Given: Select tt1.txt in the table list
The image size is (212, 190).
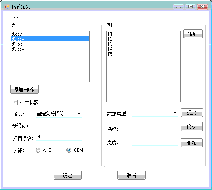Looking at the screenshot, I should (x=49, y=44).
